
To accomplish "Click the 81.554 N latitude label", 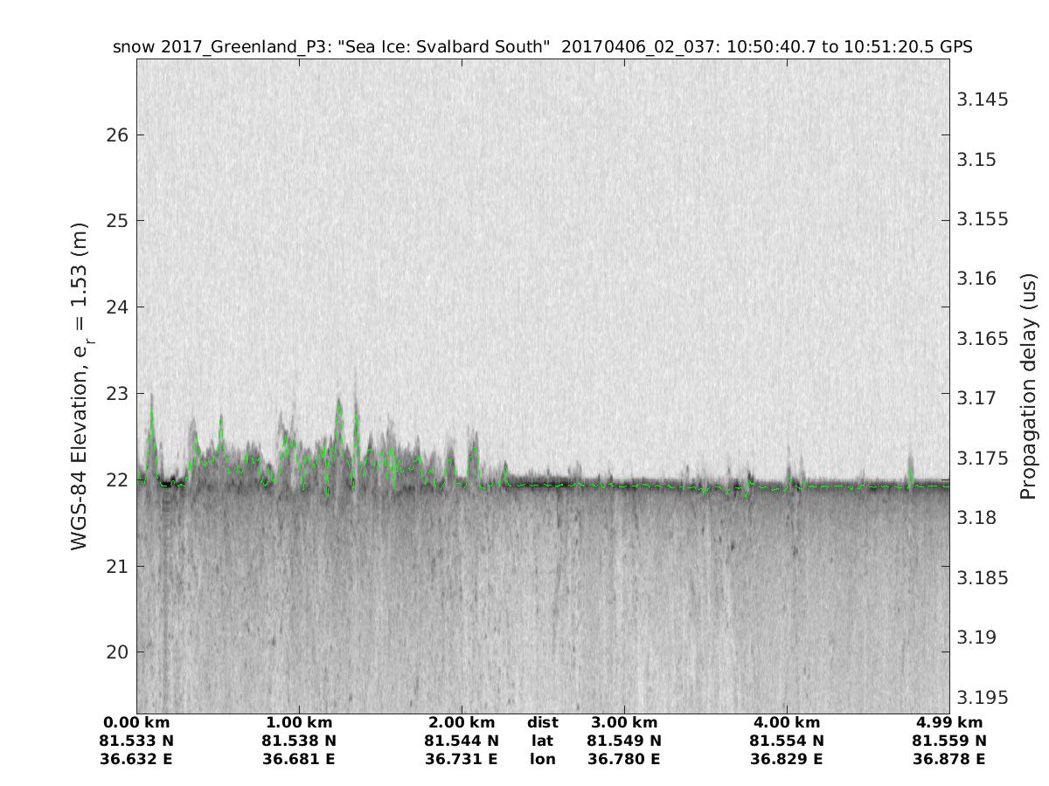I will [x=787, y=741].
